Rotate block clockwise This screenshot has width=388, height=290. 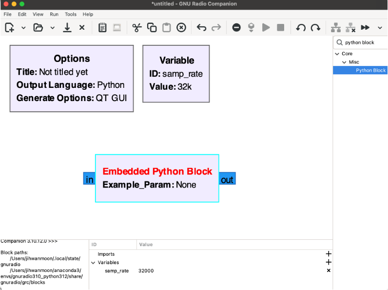pos(316,27)
